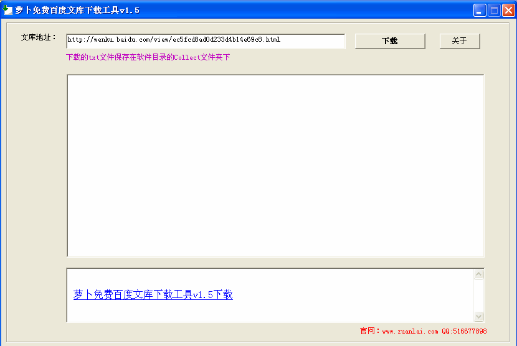This screenshot has height=346, width=517.
Task: Click the 下载 download button
Action: [x=390, y=41]
